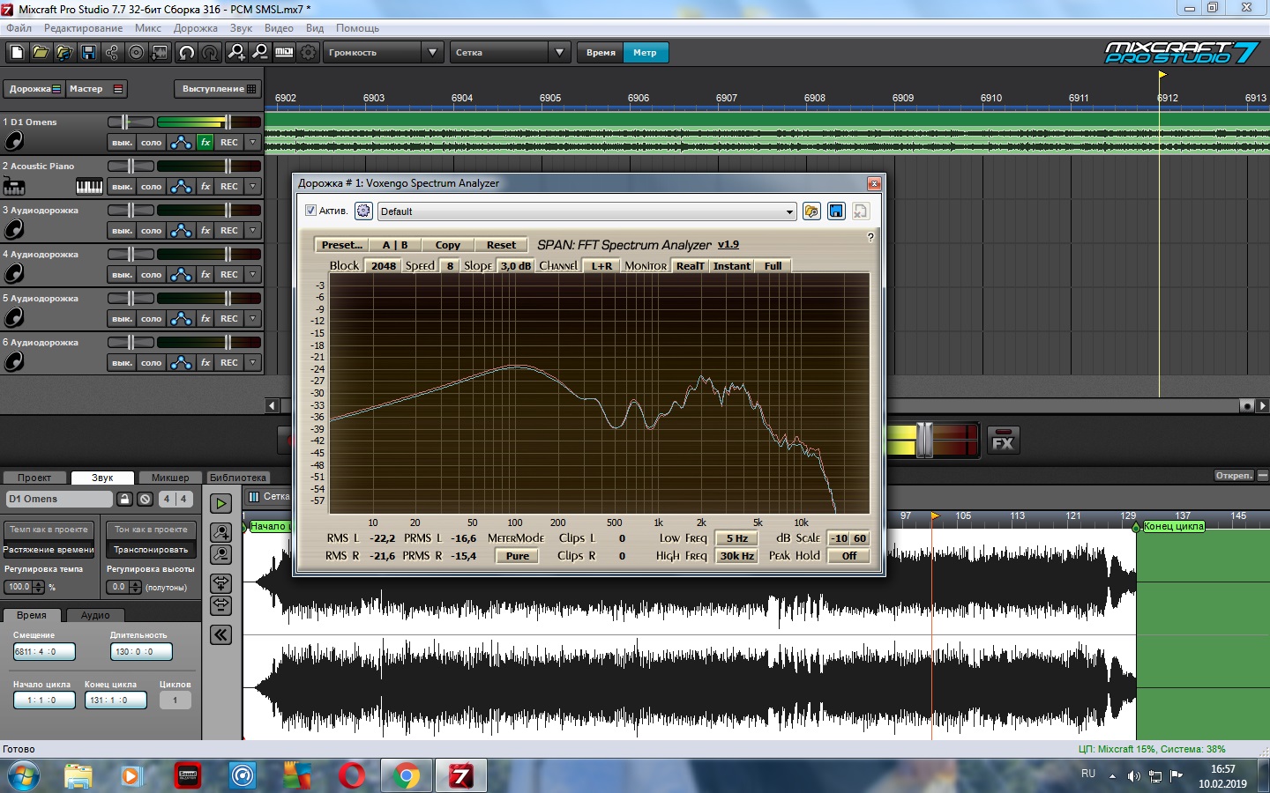Arm REC on the D1 Omens track
The image size is (1270, 793).
click(x=229, y=142)
